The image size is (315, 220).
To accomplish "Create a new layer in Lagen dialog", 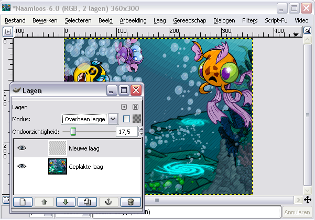I will [x=23, y=202].
